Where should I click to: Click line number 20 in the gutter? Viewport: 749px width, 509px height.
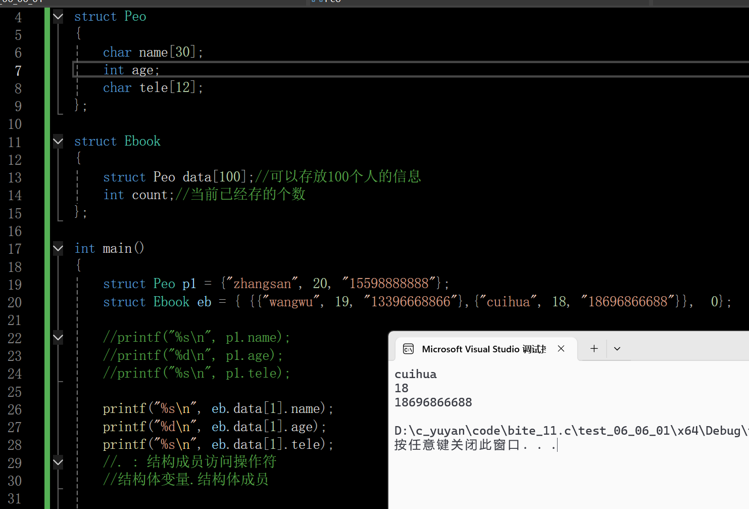coord(15,302)
